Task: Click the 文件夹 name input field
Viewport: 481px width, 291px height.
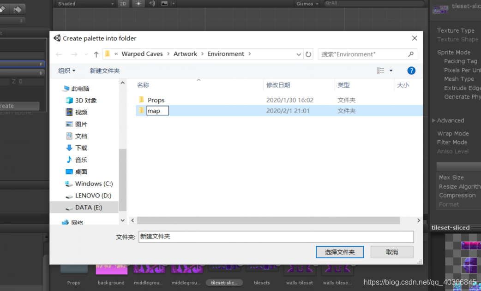Action: click(276, 237)
